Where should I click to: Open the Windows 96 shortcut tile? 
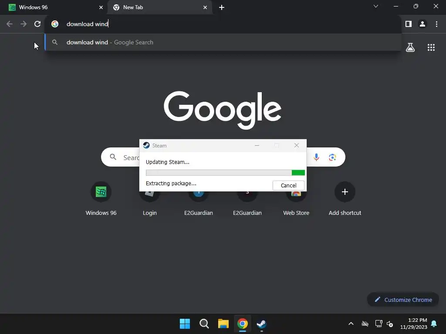coord(101,192)
